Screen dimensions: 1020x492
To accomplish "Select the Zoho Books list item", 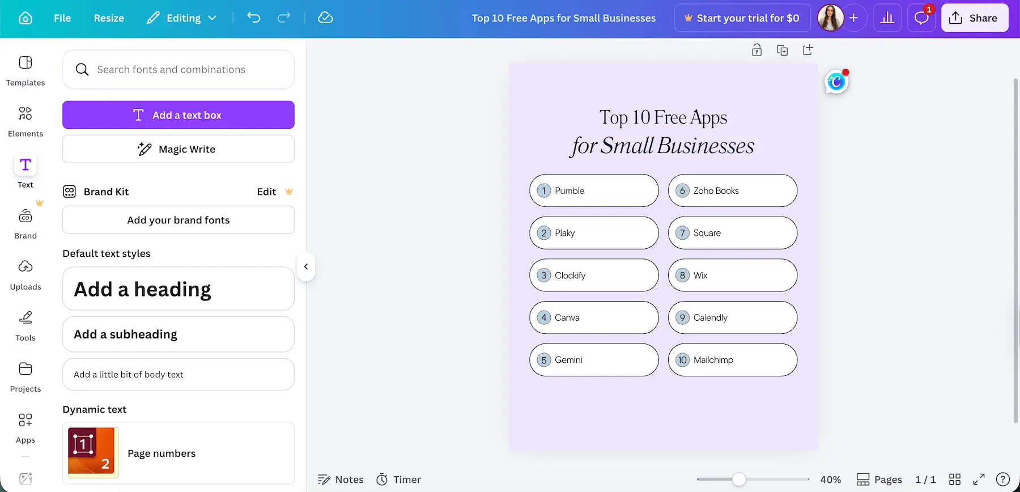I will point(733,190).
